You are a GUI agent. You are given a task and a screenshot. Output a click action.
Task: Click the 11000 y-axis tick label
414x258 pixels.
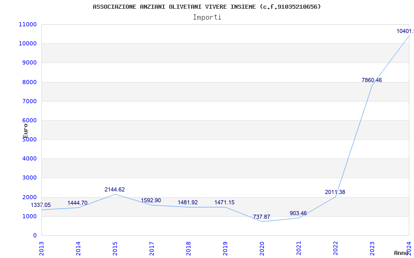[27, 24]
